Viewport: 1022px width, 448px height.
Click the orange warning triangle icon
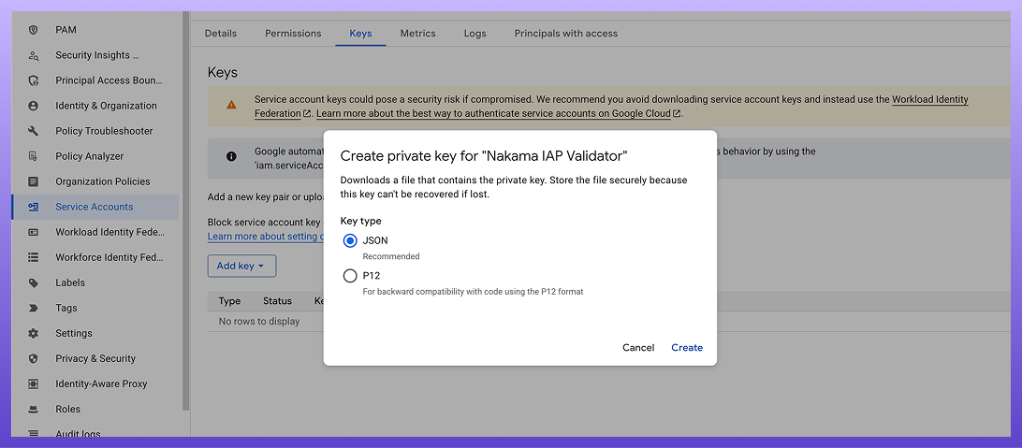[x=231, y=104]
